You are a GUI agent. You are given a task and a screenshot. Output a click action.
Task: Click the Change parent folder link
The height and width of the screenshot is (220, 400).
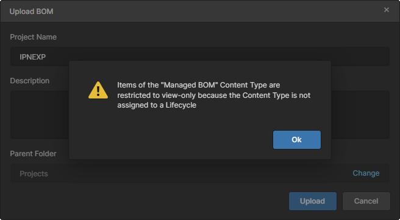tap(366, 173)
